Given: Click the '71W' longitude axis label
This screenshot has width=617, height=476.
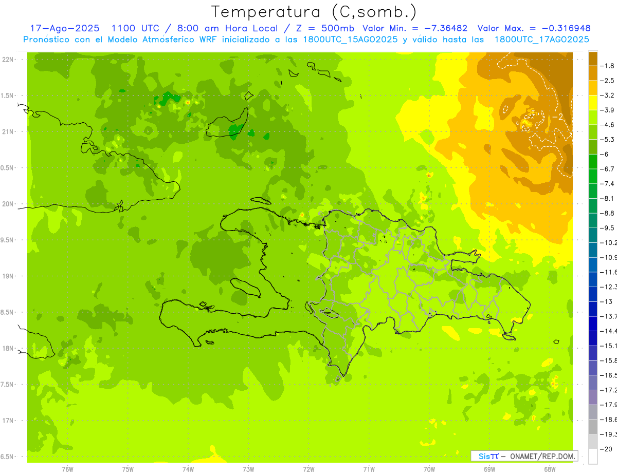Looking at the screenshot, I should coord(369,469).
